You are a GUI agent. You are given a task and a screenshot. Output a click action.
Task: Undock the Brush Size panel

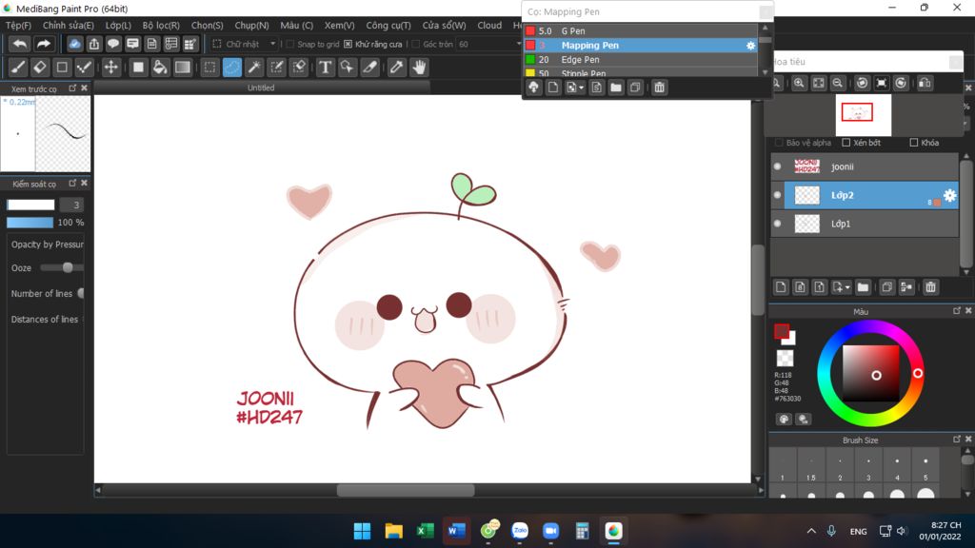coord(956,440)
